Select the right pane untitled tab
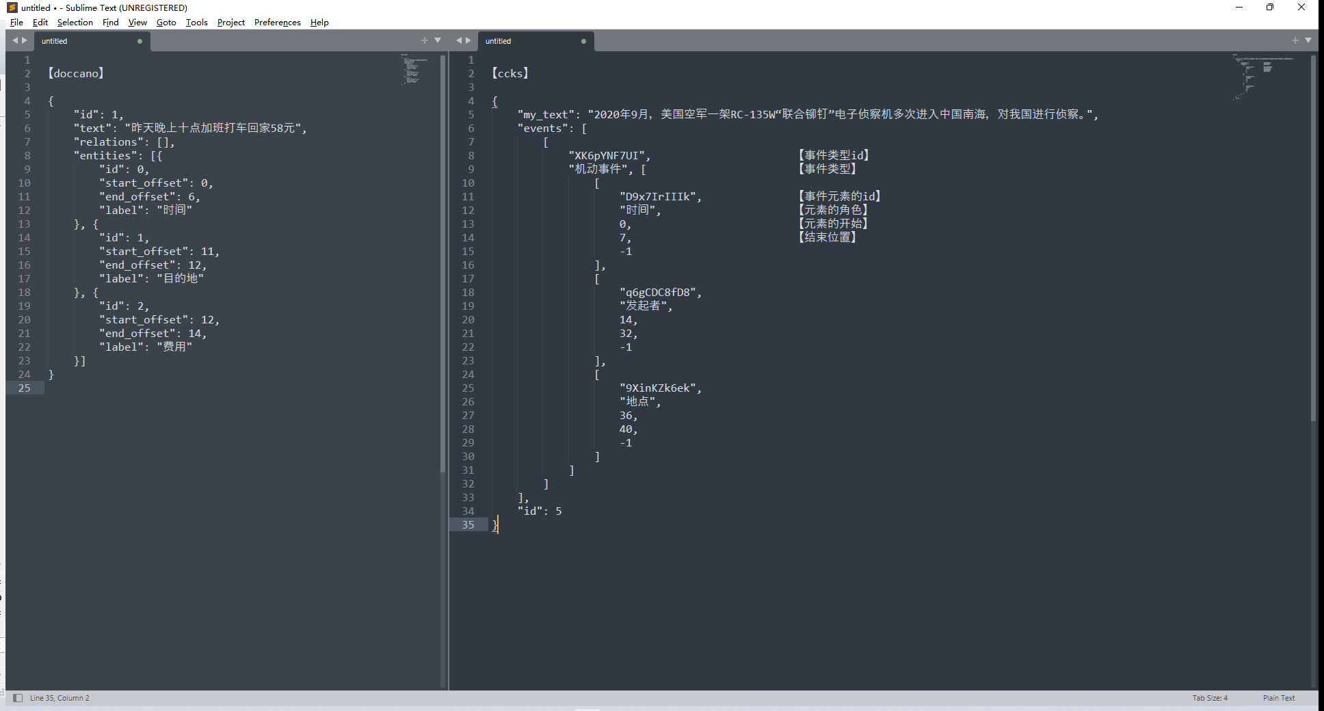Image resolution: width=1324 pixels, height=711 pixels. (x=535, y=41)
